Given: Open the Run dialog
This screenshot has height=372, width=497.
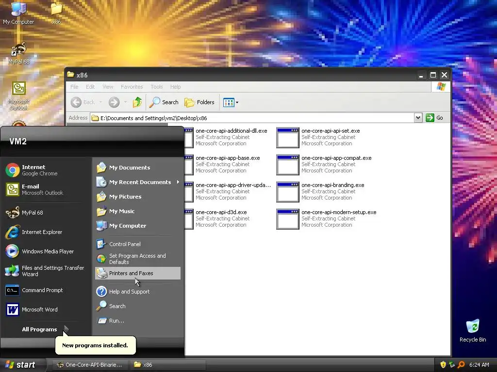Looking at the screenshot, I should (x=137, y=321).
